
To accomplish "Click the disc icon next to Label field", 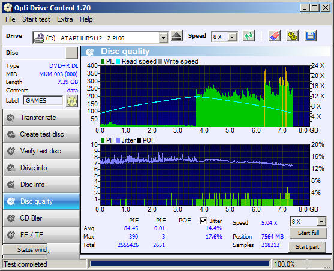I will [x=72, y=101].
